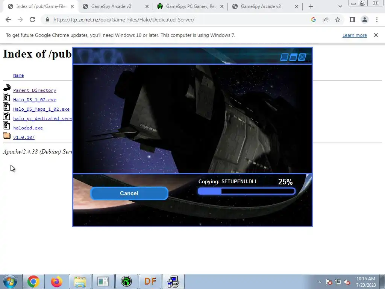Click the Google search icon in address bar
This screenshot has width=385, height=289.
(x=313, y=20)
